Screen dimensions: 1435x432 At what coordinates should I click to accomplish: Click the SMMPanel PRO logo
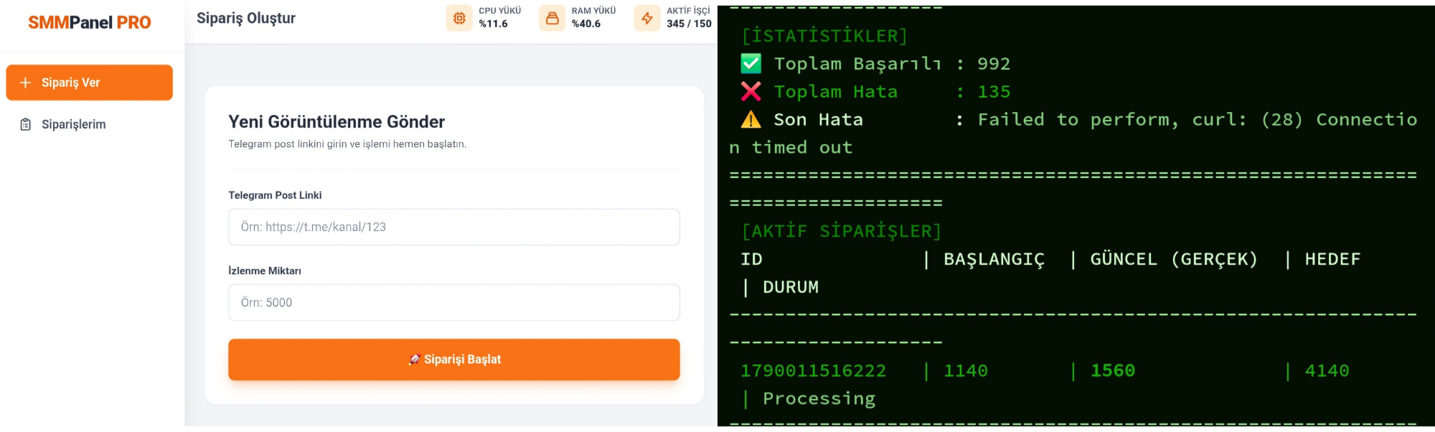click(89, 22)
